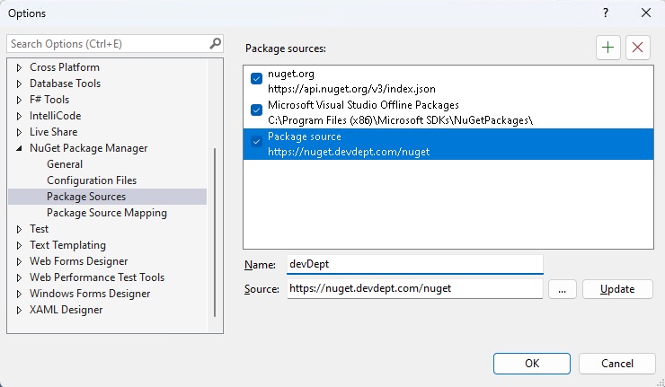Click the X remove package source icon

638,48
